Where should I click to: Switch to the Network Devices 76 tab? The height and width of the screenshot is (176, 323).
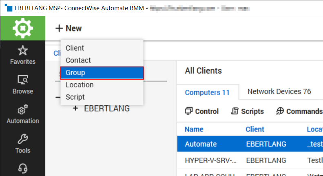(x=279, y=91)
